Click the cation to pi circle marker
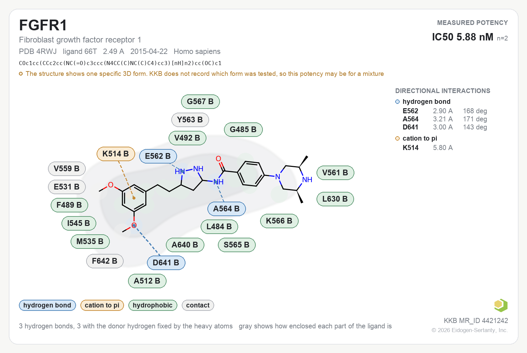 [397, 139]
